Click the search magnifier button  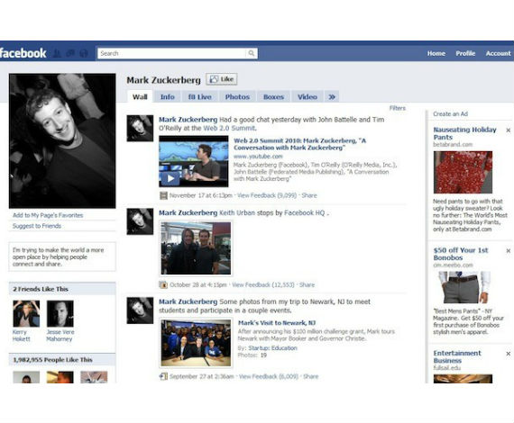252,53
